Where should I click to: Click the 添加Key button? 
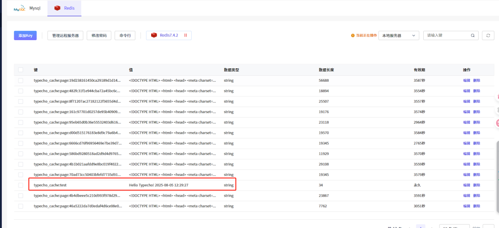[x=25, y=36]
